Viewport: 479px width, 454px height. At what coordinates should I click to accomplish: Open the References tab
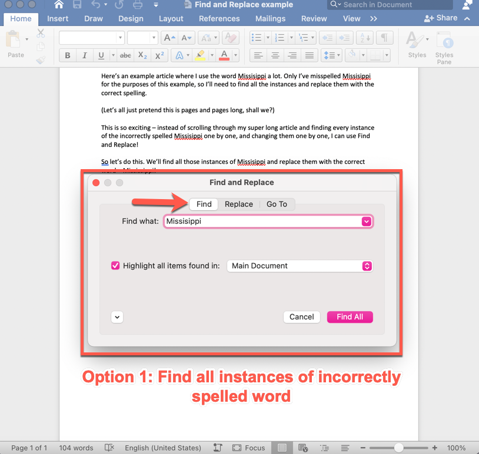click(219, 19)
